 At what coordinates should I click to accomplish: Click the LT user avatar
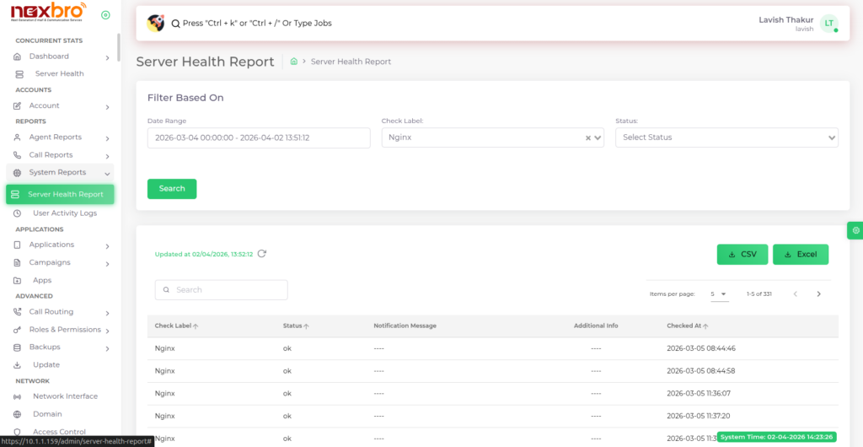click(828, 24)
